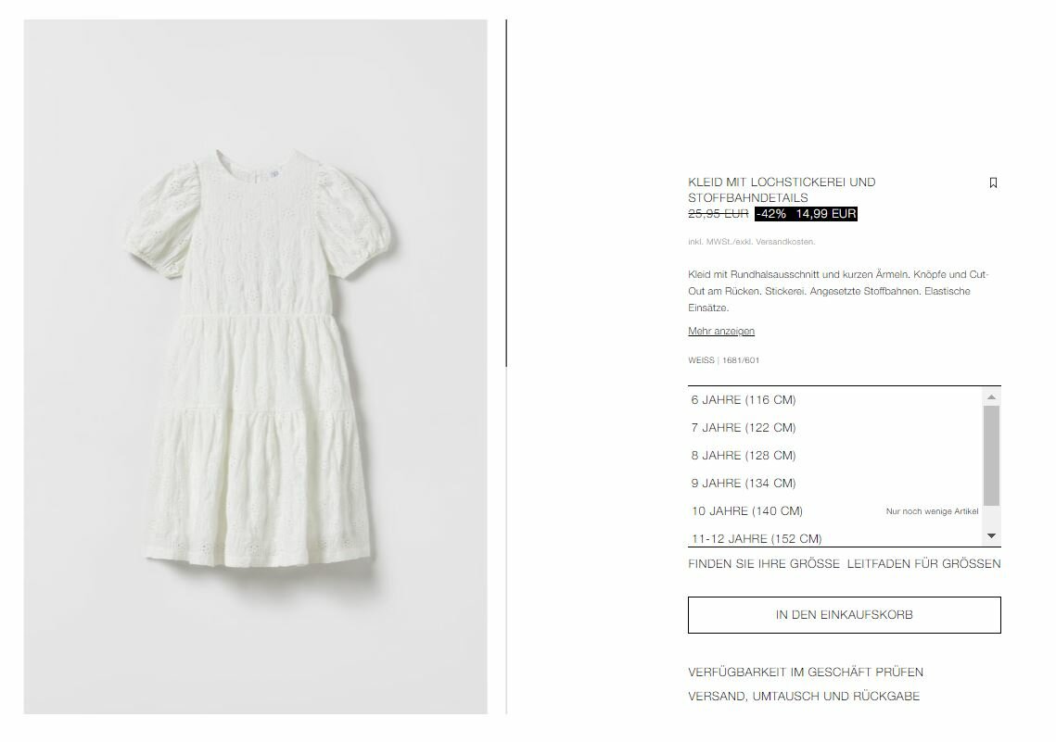
Task: Open Finden Sie Ihre Grösse
Action: [764, 564]
